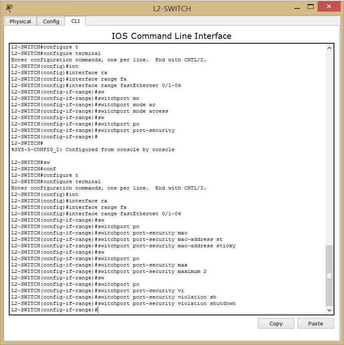The height and width of the screenshot is (345, 344).
Task: Click the '%SYS-5-CONFIG_I' message line
Action: pos(93,149)
